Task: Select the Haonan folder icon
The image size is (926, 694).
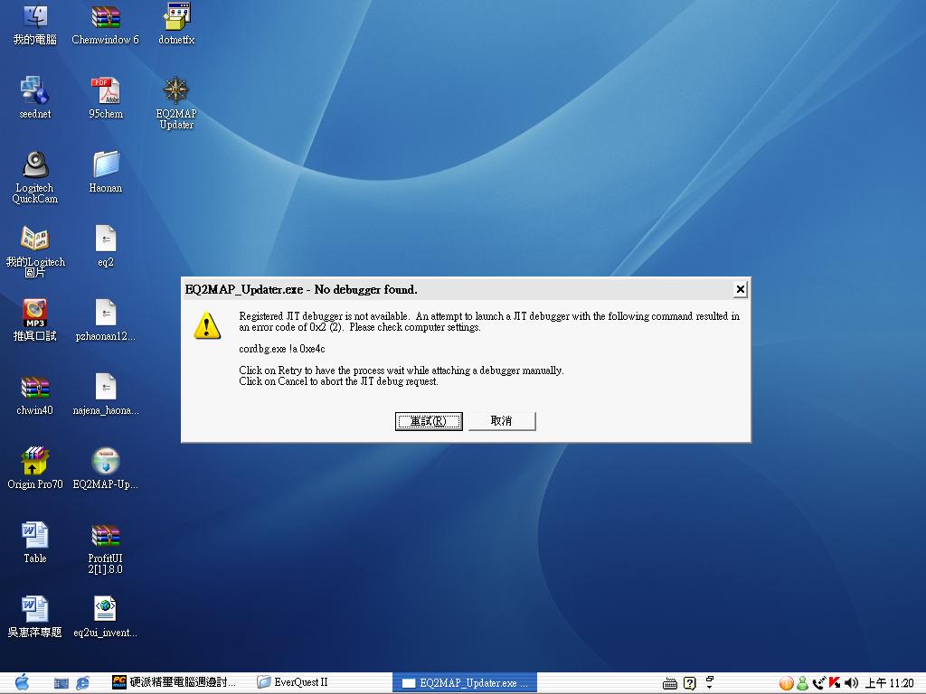Action: 106,165
